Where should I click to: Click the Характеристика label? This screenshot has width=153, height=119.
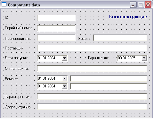point(18,97)
